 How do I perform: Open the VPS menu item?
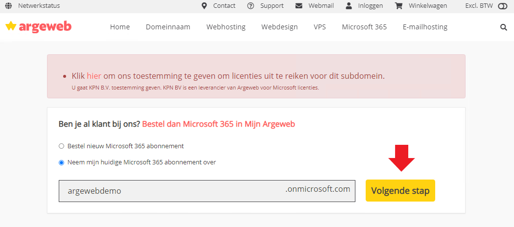point(320,27)
